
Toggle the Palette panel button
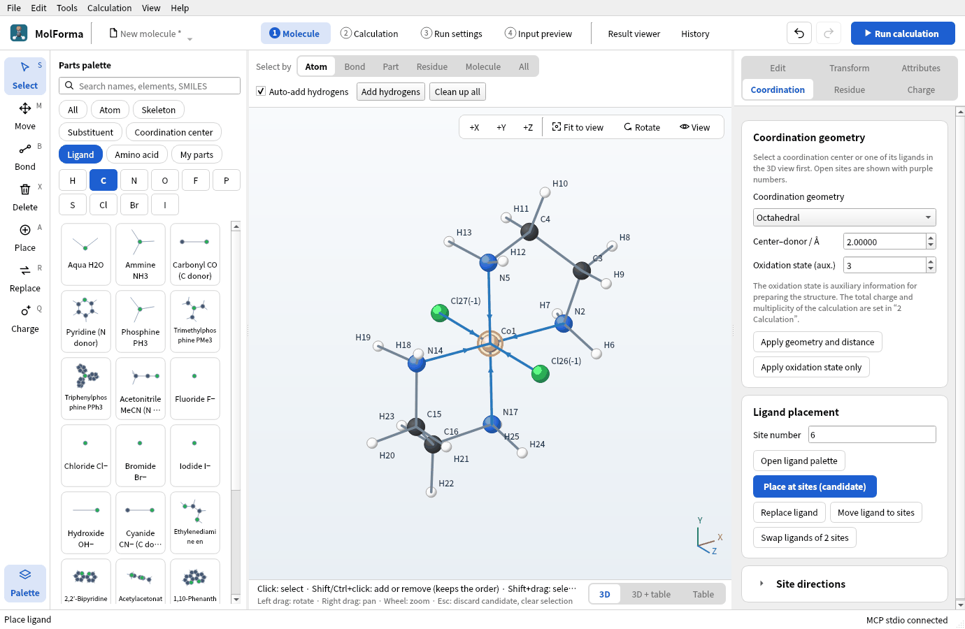tap(25, 583)
